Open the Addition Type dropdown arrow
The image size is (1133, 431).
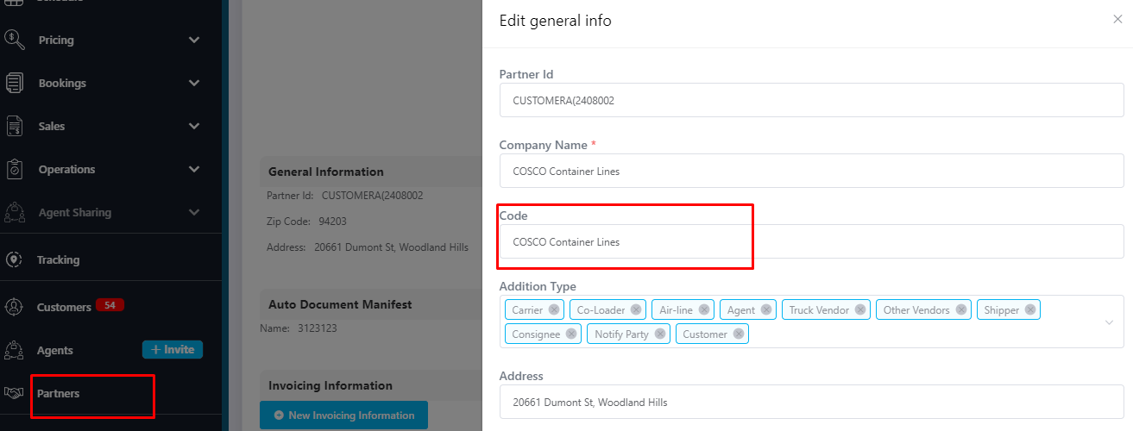tap(1109, 322)
